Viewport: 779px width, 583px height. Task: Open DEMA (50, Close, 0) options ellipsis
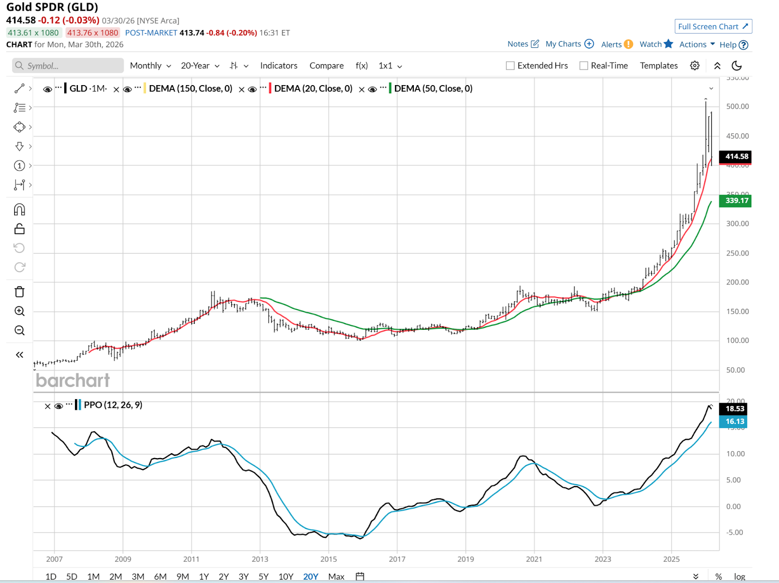point(384,88)
